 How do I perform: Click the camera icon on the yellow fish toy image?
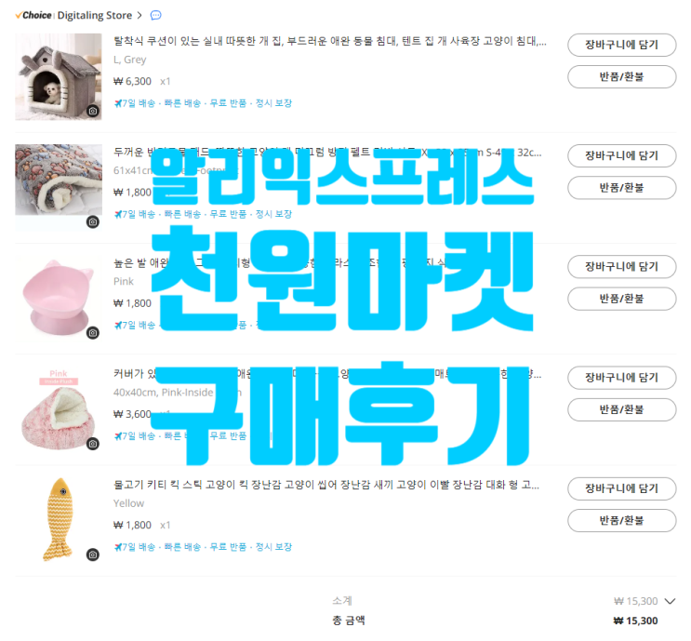[x=93, y=555]
